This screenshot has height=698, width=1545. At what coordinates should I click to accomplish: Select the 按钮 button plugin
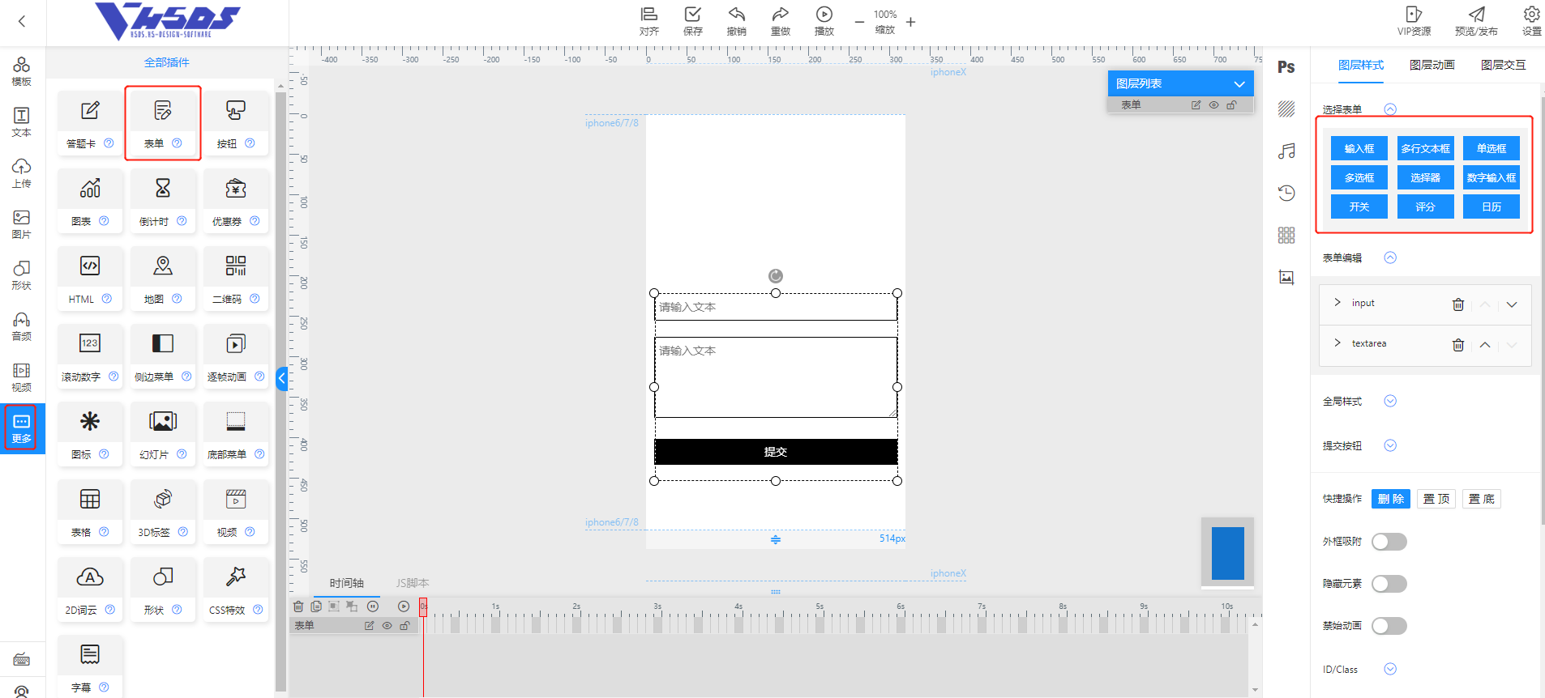tap(236, 124)
